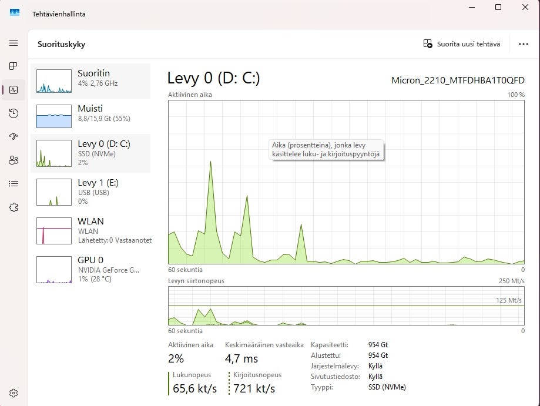Click the Suorituskyky page title

pyautogui.click(x=61, y=44)
